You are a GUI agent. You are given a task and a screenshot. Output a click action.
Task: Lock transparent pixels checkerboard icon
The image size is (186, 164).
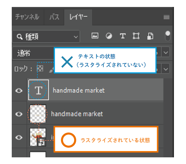tap(40, 68)
